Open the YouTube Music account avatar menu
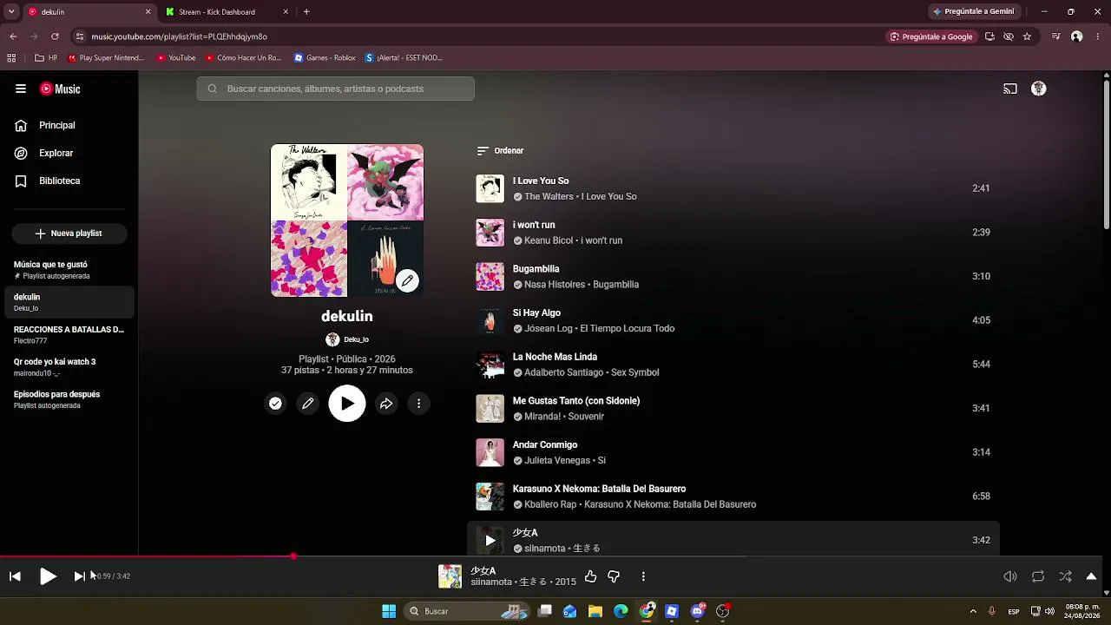The height and width of the screenshot is (625, 1111). coord(1038,89)
